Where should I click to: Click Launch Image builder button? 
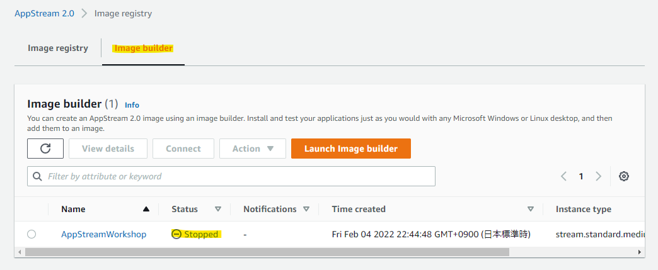coord(351,149)
